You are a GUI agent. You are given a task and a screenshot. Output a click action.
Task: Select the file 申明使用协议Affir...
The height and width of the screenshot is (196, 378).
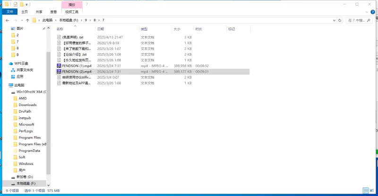point(77,77)
